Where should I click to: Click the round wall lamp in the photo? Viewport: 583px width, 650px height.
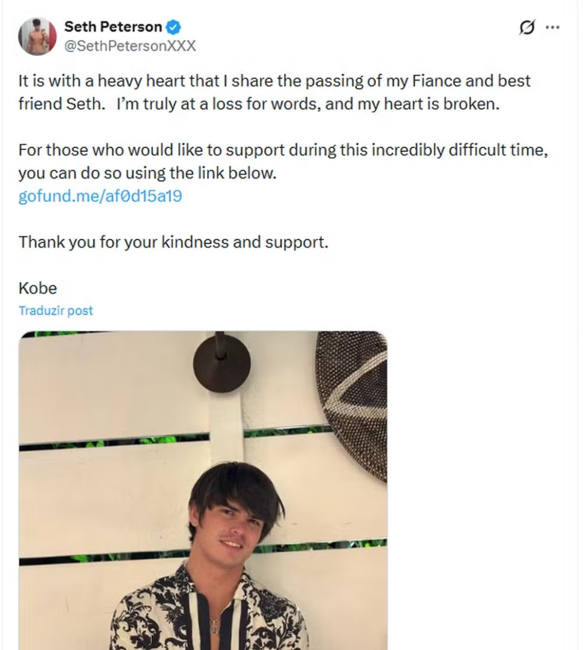(221, 362)
